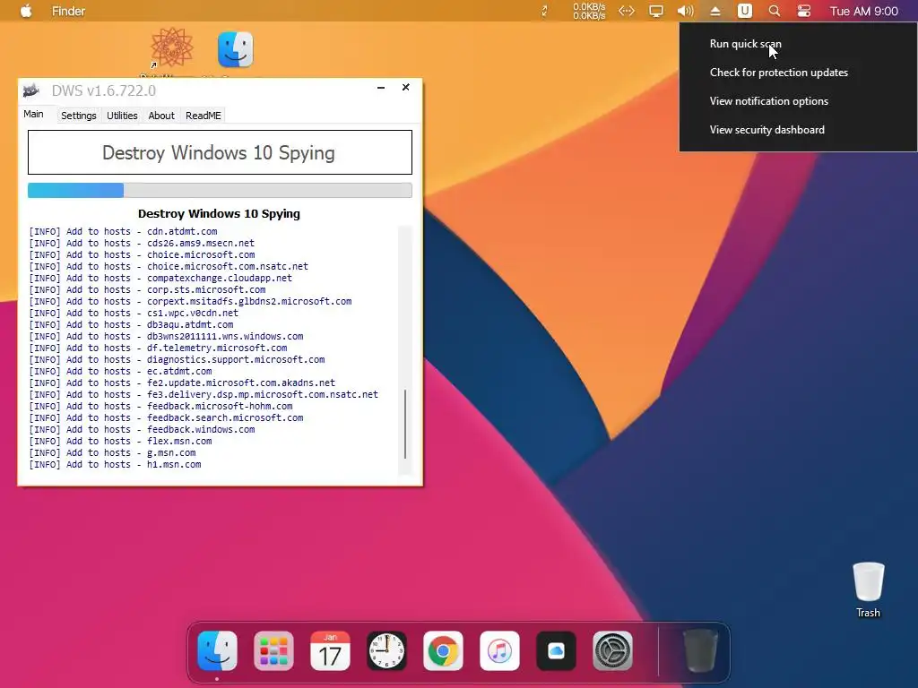
Task: Click the U security shield tray icon
Action: 745,11
